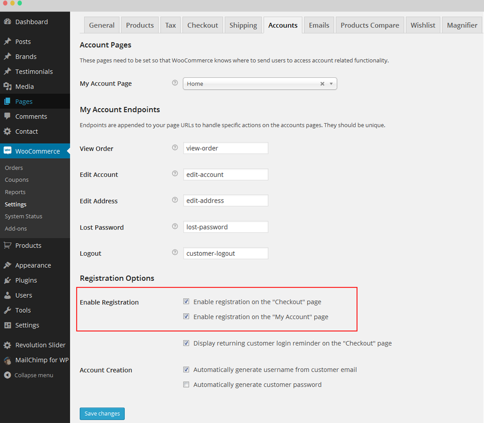
Task: Click the Save changes button
Action: [102, 414]
